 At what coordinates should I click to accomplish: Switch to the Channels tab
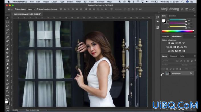click(173, 56)
